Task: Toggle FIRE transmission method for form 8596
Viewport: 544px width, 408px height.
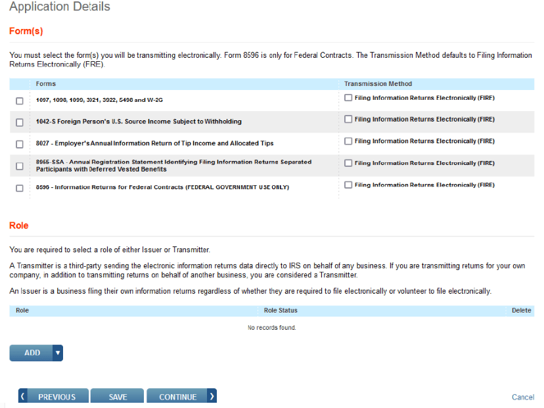Action: pos(349,185)
